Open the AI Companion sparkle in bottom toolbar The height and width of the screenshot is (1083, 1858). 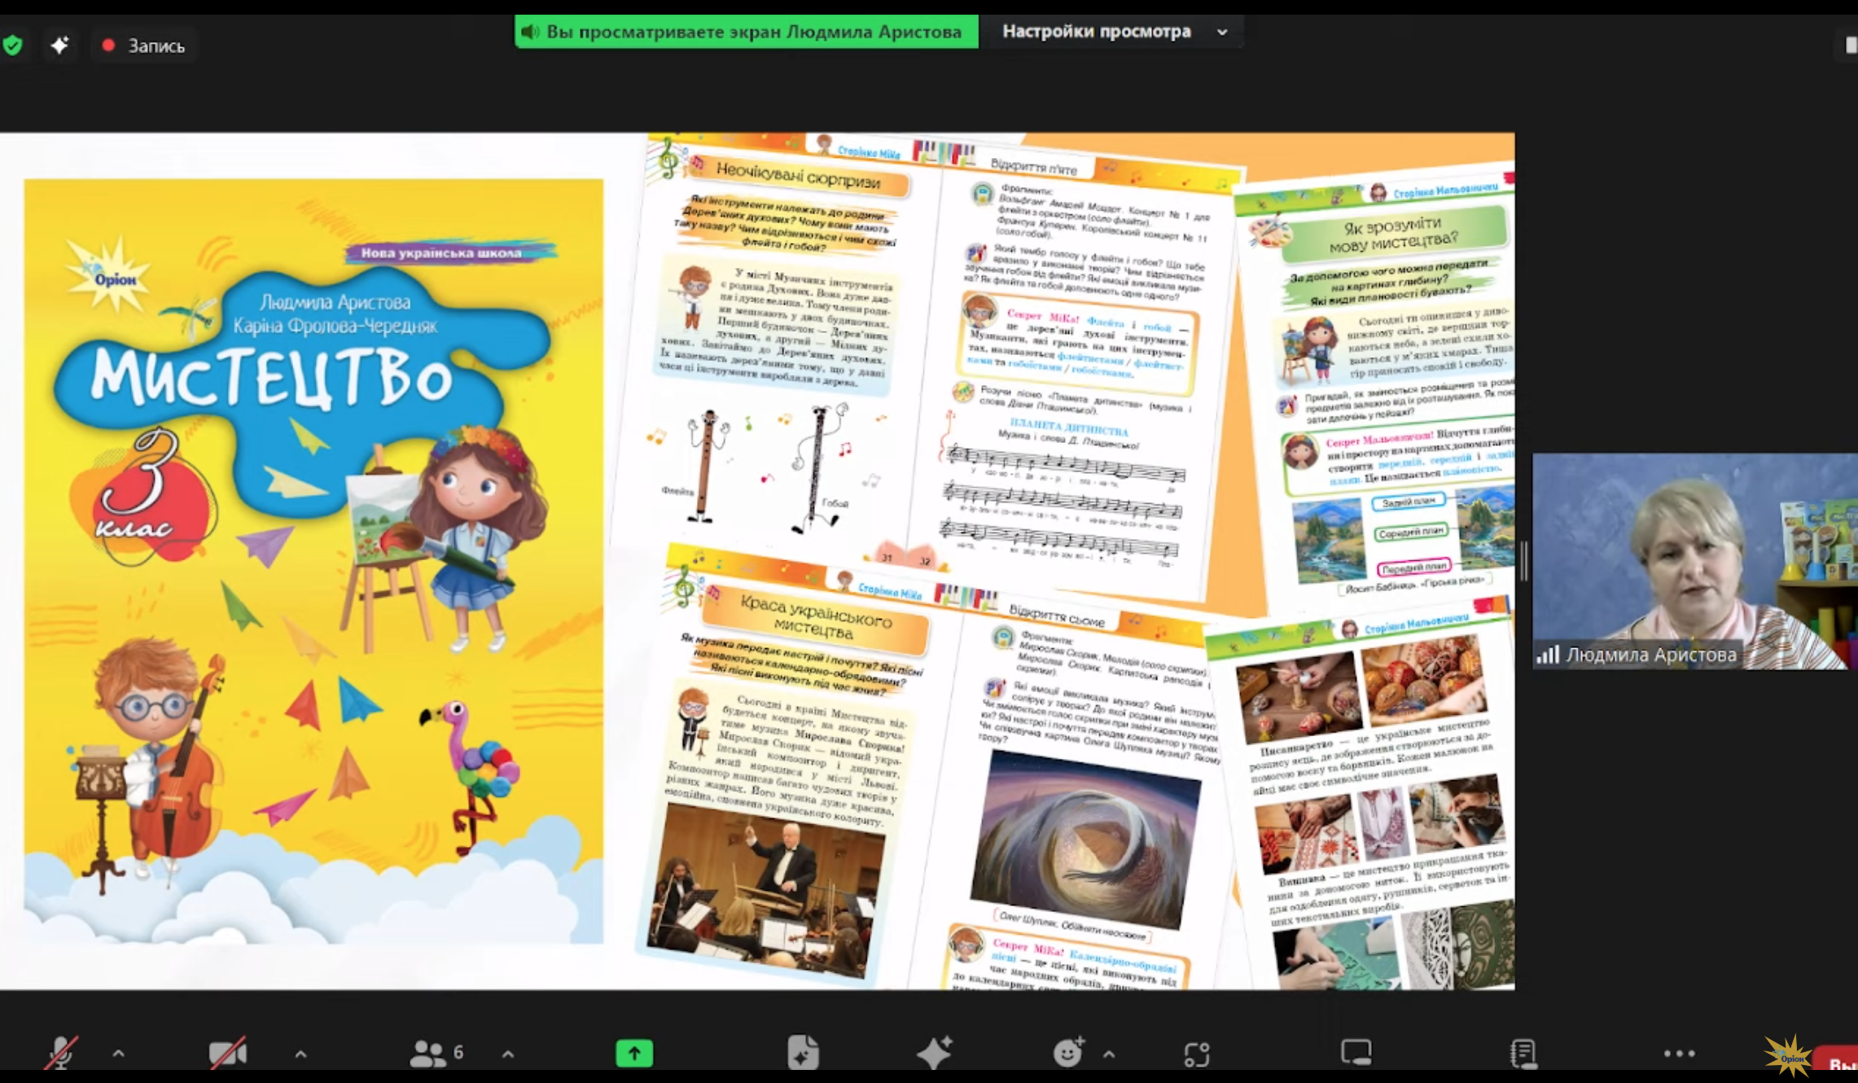[934, 1053]
